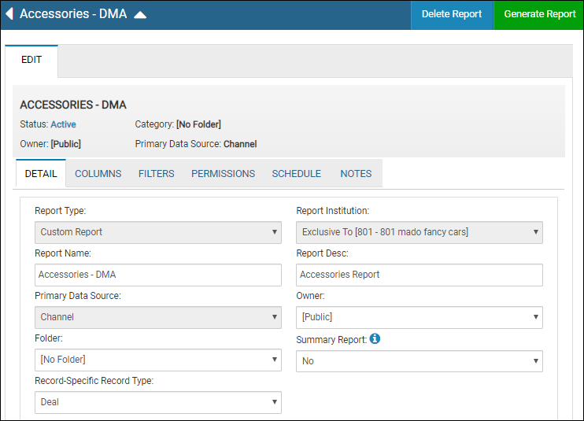Open the Record-Specific Record Type dropdown
Screen dimensions: 584x421
pyautogui.click(x=158, y=402)
